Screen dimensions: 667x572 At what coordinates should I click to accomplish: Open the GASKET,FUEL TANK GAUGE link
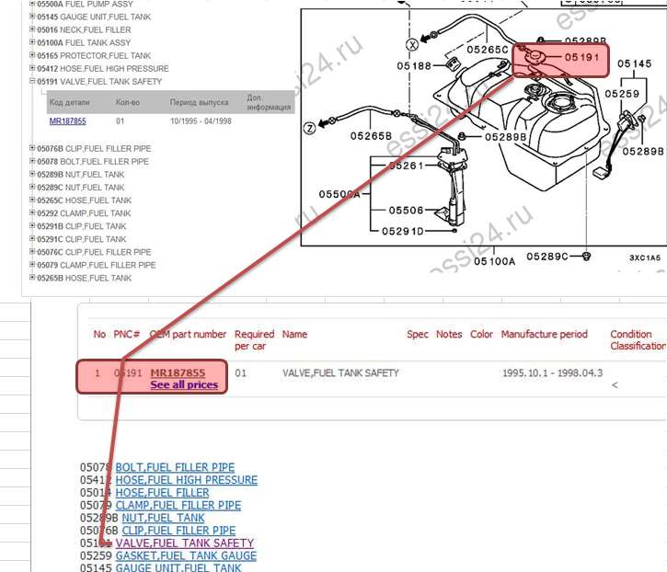pos(186,556)
